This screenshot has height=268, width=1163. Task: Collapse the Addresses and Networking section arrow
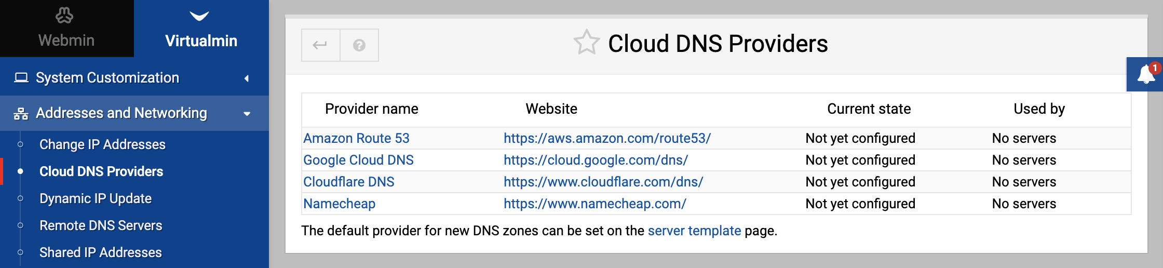pos(247,114)
